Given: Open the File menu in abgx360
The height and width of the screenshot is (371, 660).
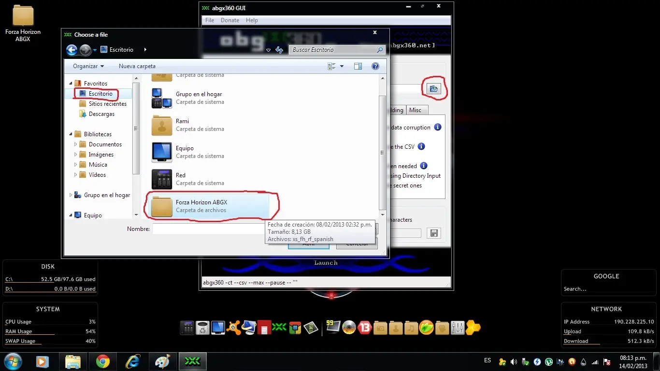Looking at the screenshot, I should (210, 20).
